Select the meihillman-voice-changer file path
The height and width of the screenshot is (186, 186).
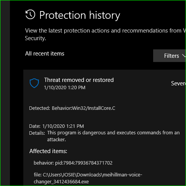coord(88,178)
